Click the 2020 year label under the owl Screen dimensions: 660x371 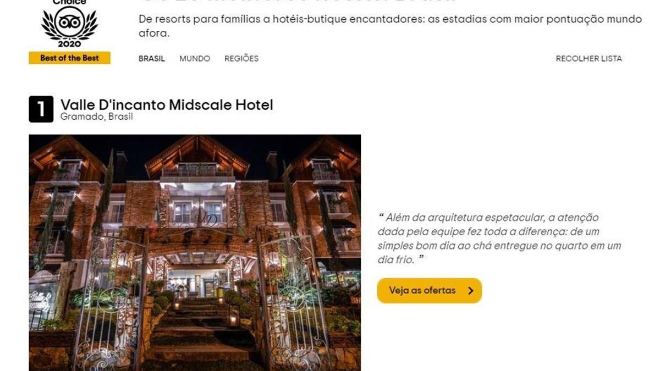[69, 43]
